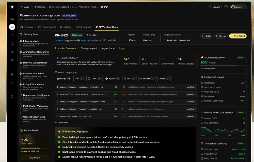Image resolution: width=254 pixels, height=162 pixels.
Task: Click the Delivery Flow header icon
Action: 21,34
